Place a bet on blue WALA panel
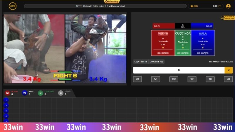The height and width of the screenshot is (132, 235). point(203,43)
